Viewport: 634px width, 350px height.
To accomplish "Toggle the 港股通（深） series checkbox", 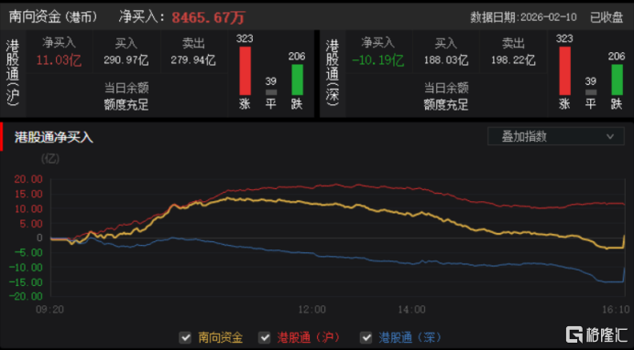I will coord(366,337).
